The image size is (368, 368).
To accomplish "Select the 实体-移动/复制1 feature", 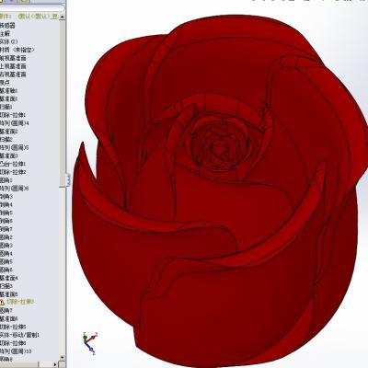I will 19,335.
